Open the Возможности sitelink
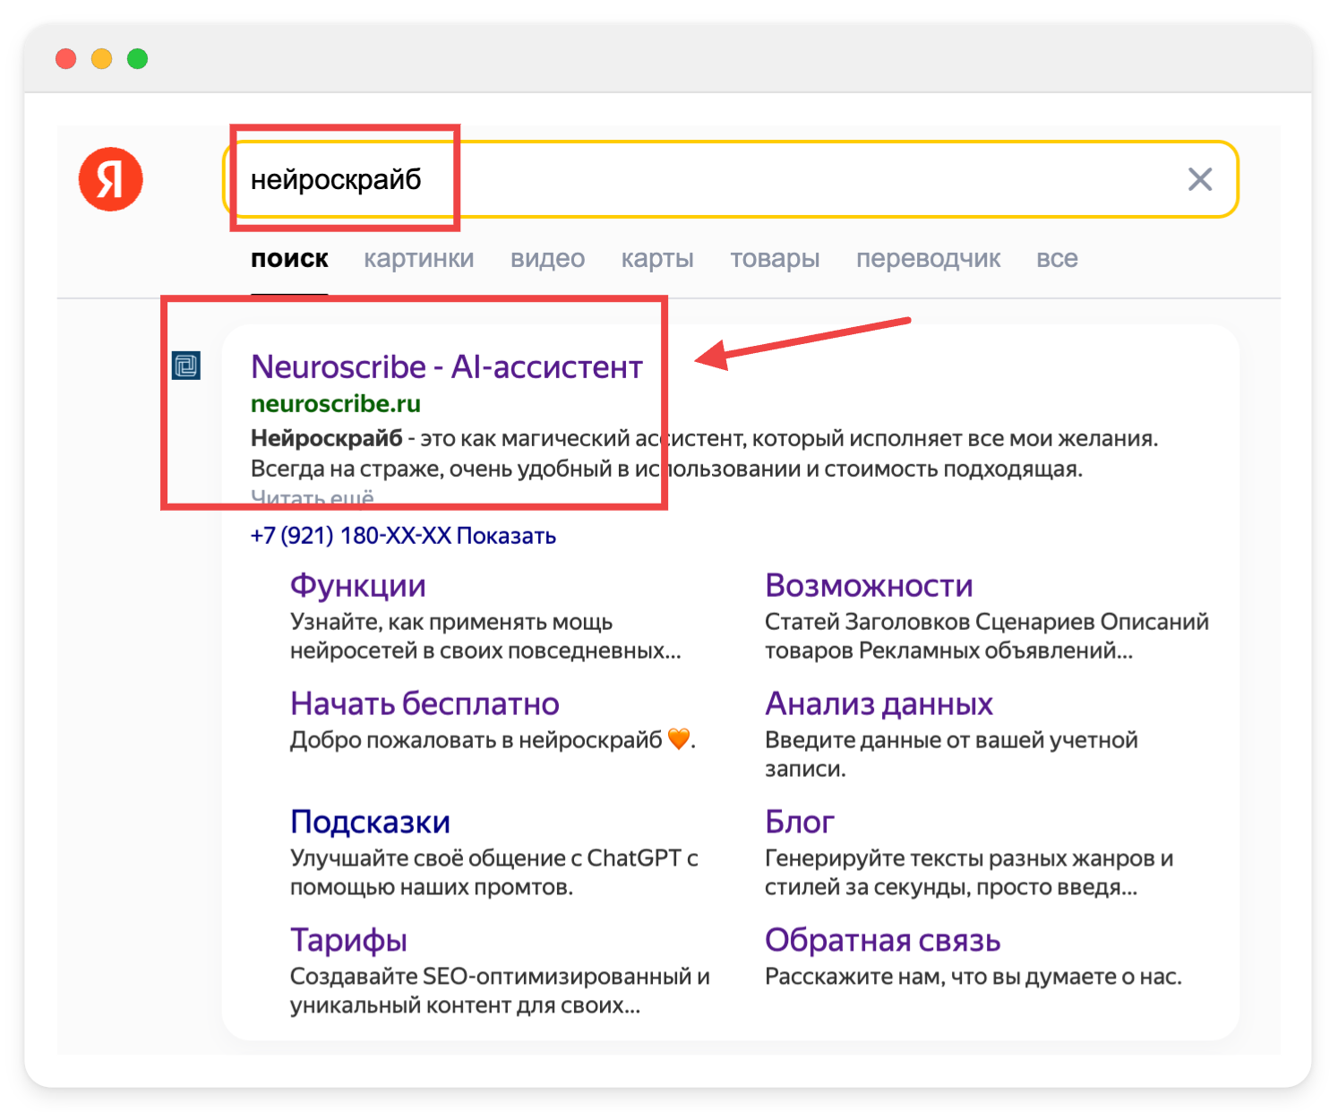Image resolution: width=1338 pixels, height=1112 pixels. click(x=869, y=586)
